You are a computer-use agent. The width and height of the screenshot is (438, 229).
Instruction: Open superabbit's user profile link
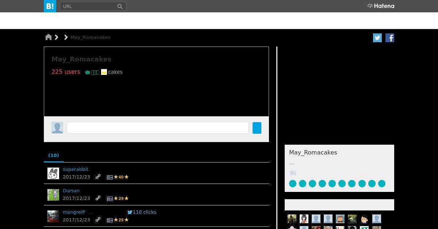click(x=76, y=169)
